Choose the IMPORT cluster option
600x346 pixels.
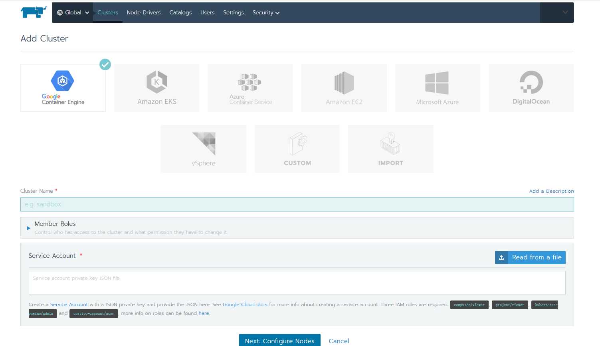[x=391, y=149]
